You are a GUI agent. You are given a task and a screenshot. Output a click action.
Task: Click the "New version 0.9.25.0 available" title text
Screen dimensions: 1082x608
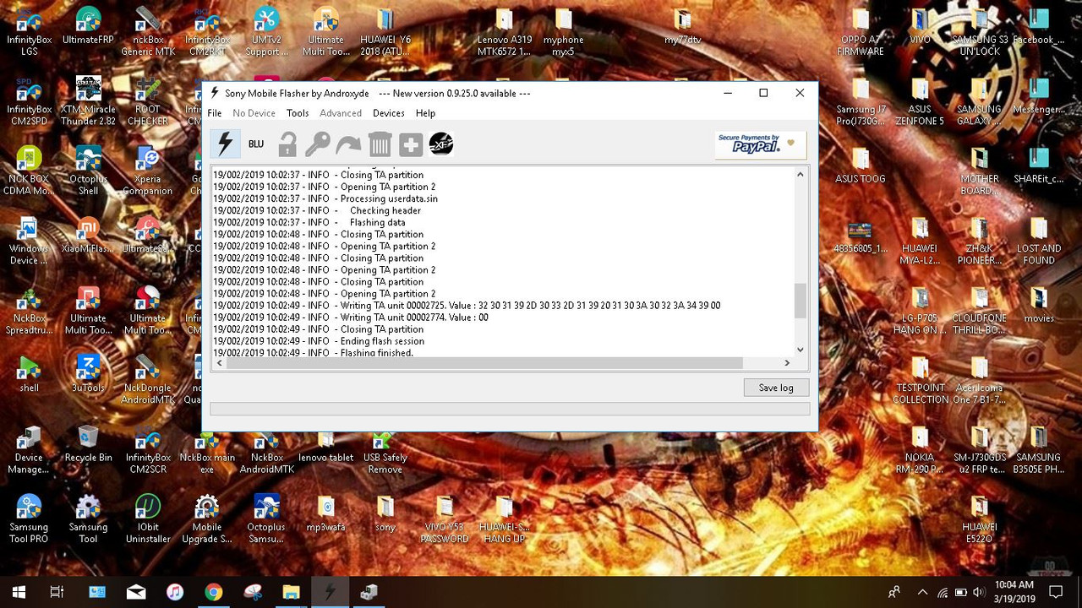pyautogui.click(x=455, y=94)
